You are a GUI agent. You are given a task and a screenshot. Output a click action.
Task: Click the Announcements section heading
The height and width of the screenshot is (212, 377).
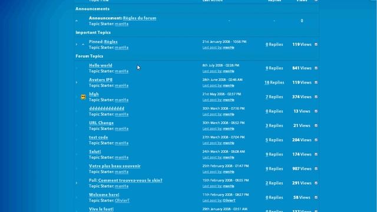tap(92, 9)
